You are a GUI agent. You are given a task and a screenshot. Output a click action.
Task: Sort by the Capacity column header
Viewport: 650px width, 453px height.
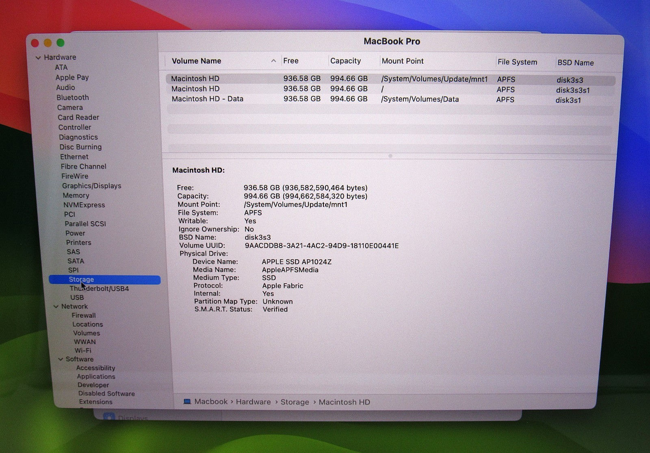346,61
